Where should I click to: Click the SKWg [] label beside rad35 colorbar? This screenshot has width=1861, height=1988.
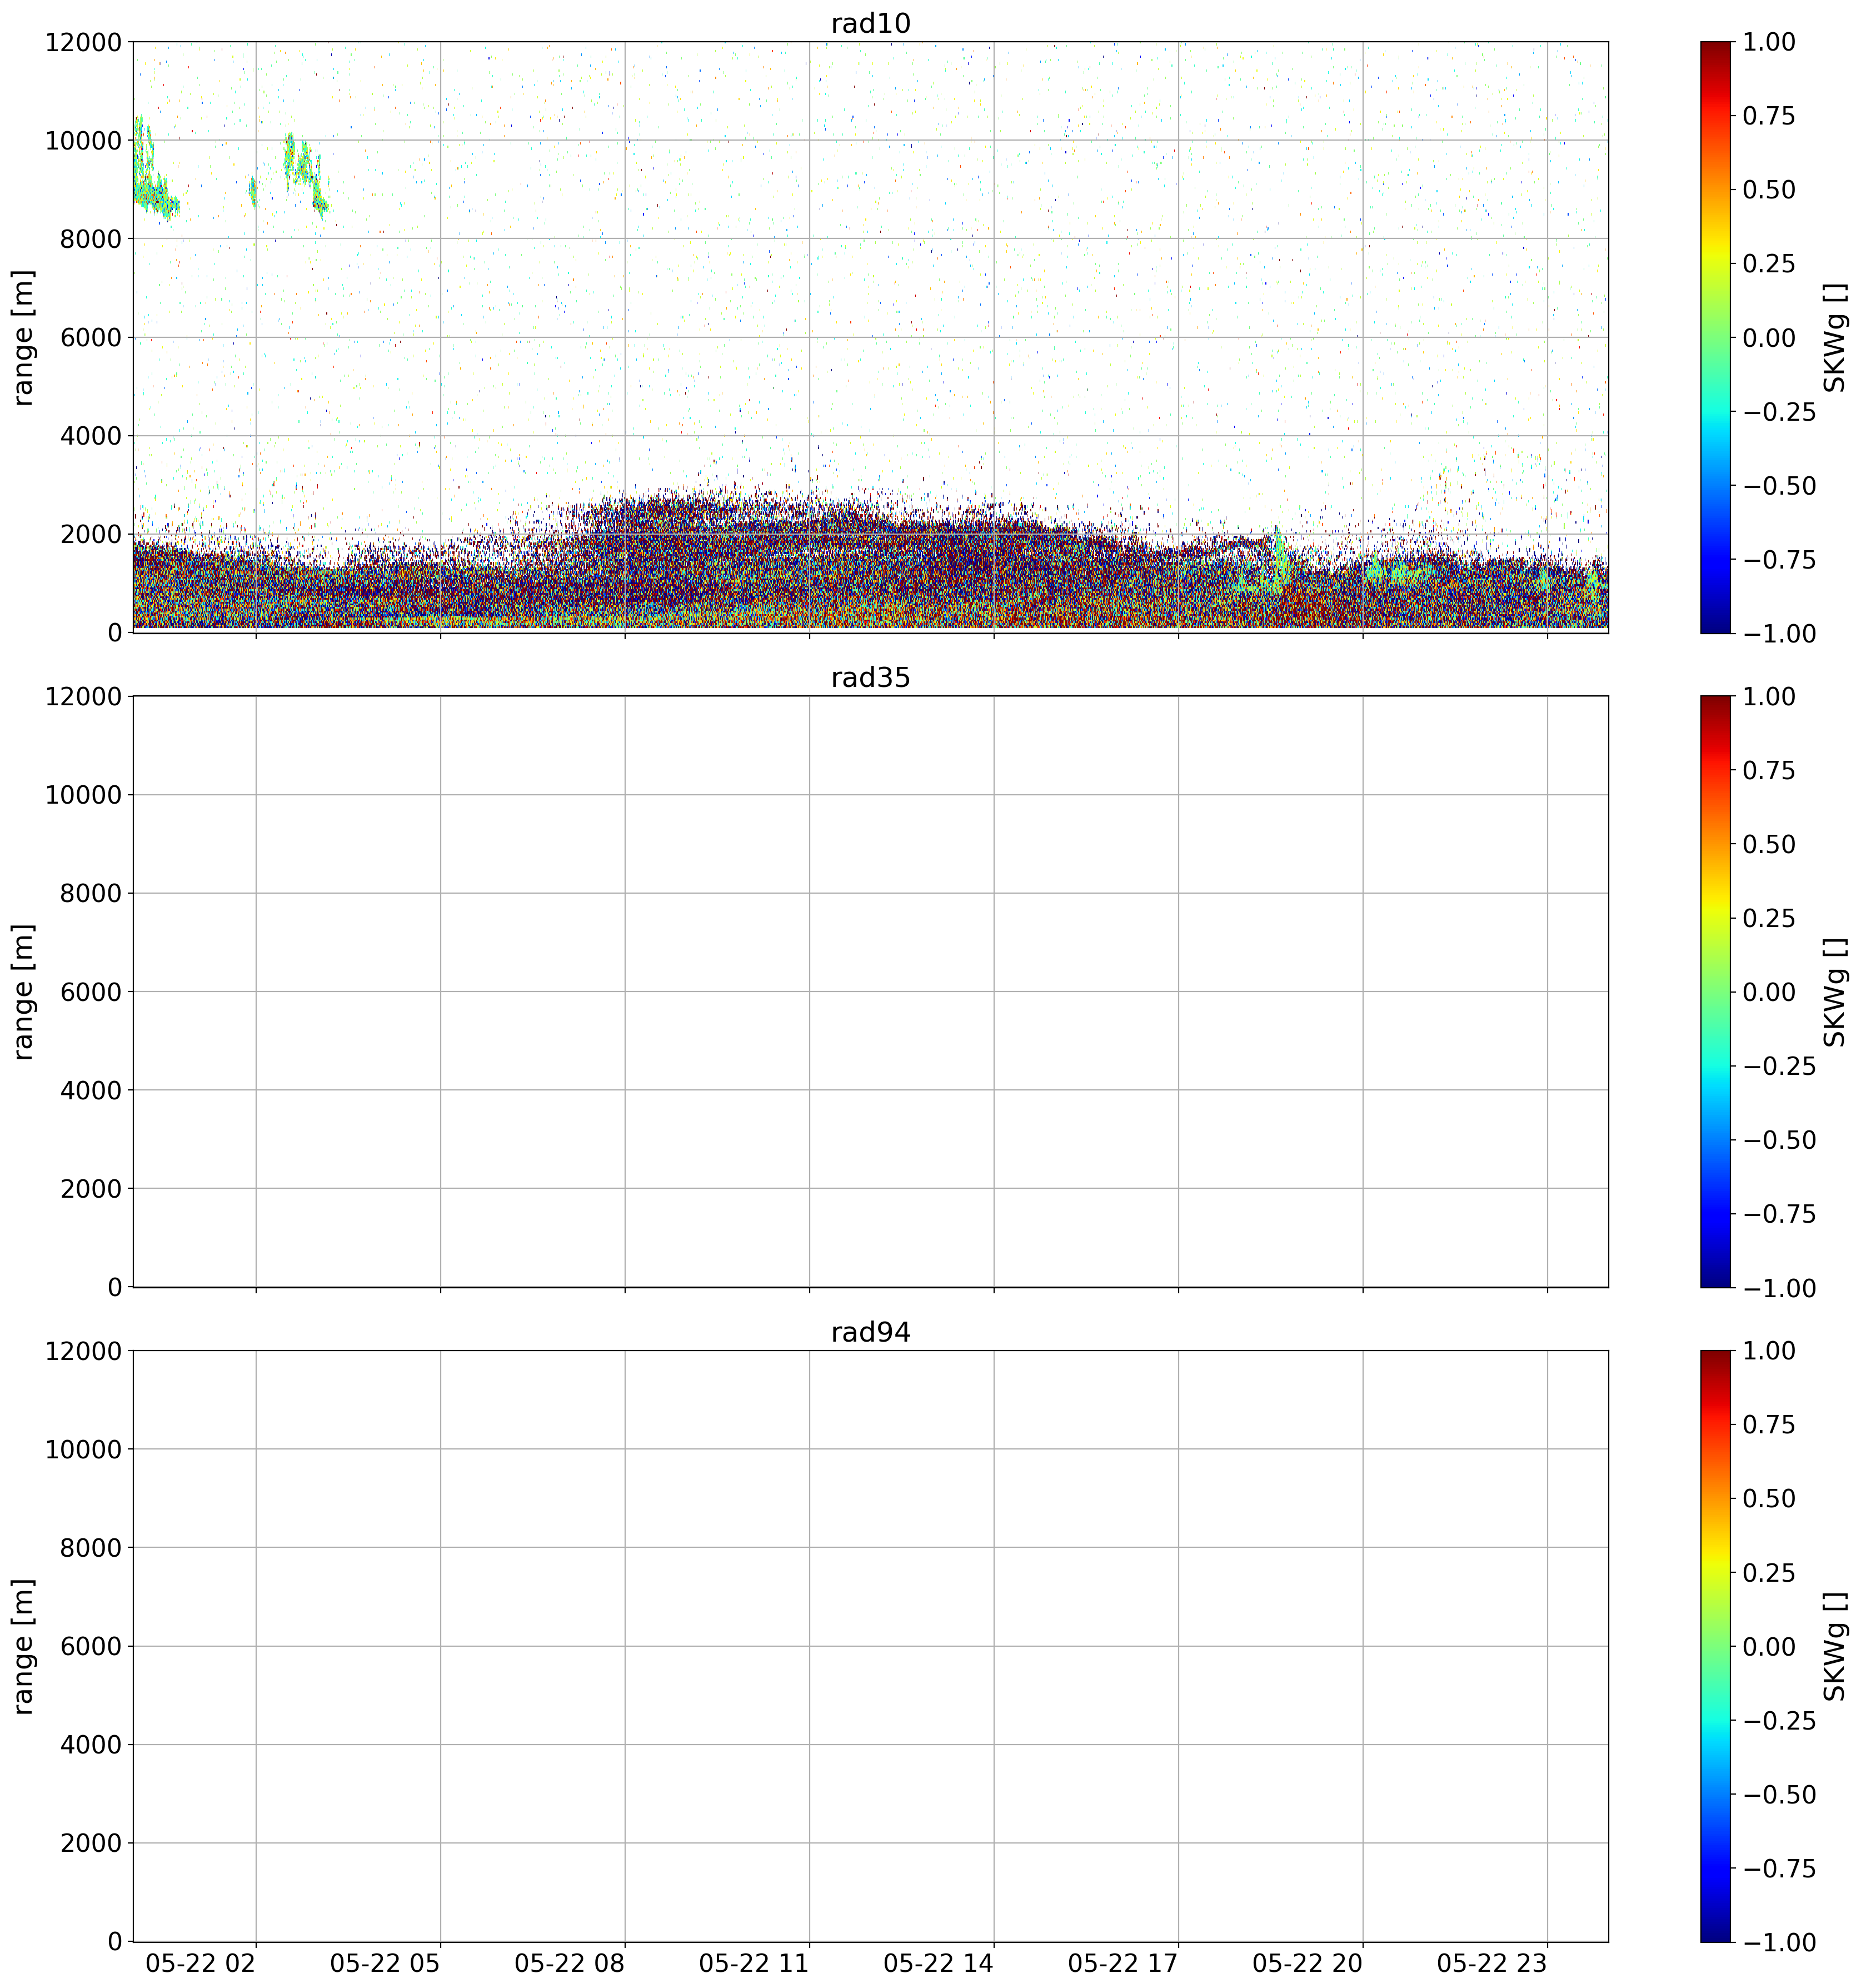[x=1834, y=991]
